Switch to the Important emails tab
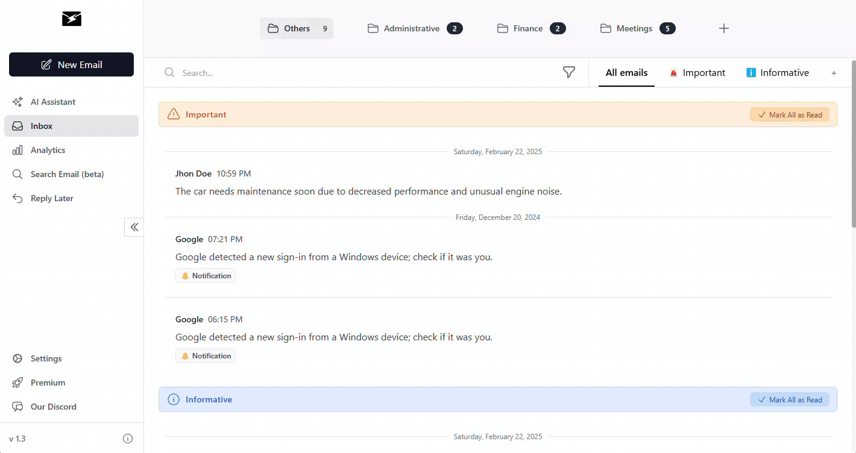Image resolution: width=856 pixels, height=453 pixels. (x=697, y=72)
